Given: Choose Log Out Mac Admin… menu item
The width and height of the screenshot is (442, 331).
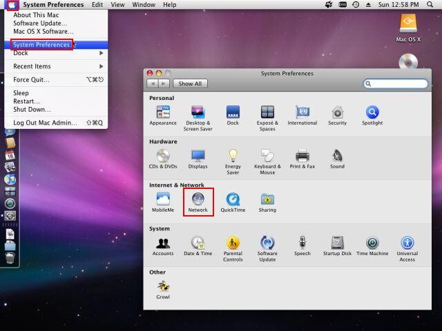Looking at the screenshot, I should pyautogui.click(x=56, y=123).
